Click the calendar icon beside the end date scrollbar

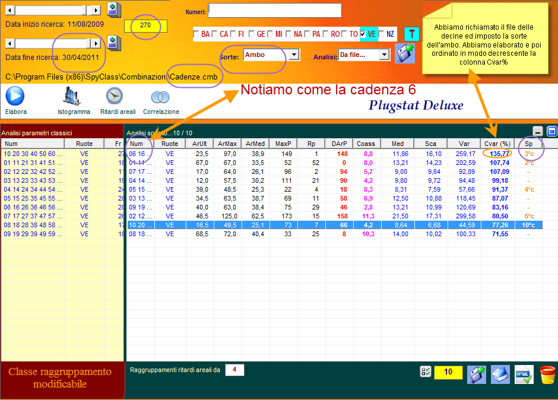[x=114, y=43]
